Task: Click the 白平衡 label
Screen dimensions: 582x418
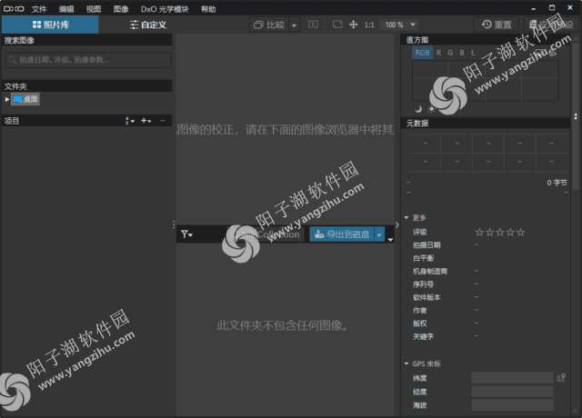Action: (x=423, y=258)
